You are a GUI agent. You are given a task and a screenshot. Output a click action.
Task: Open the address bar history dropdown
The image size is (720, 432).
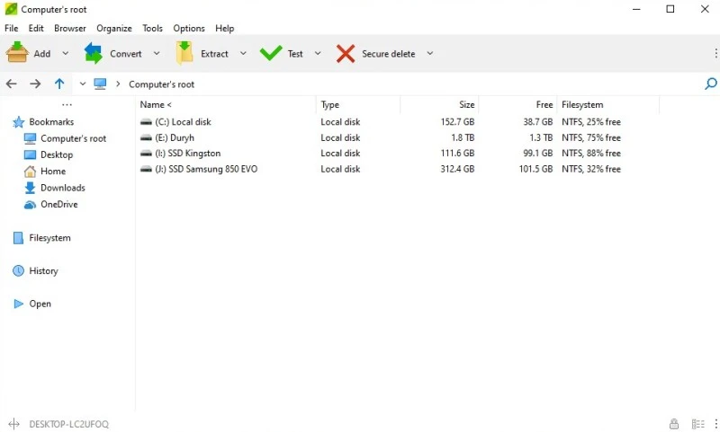tap(82, 84)
